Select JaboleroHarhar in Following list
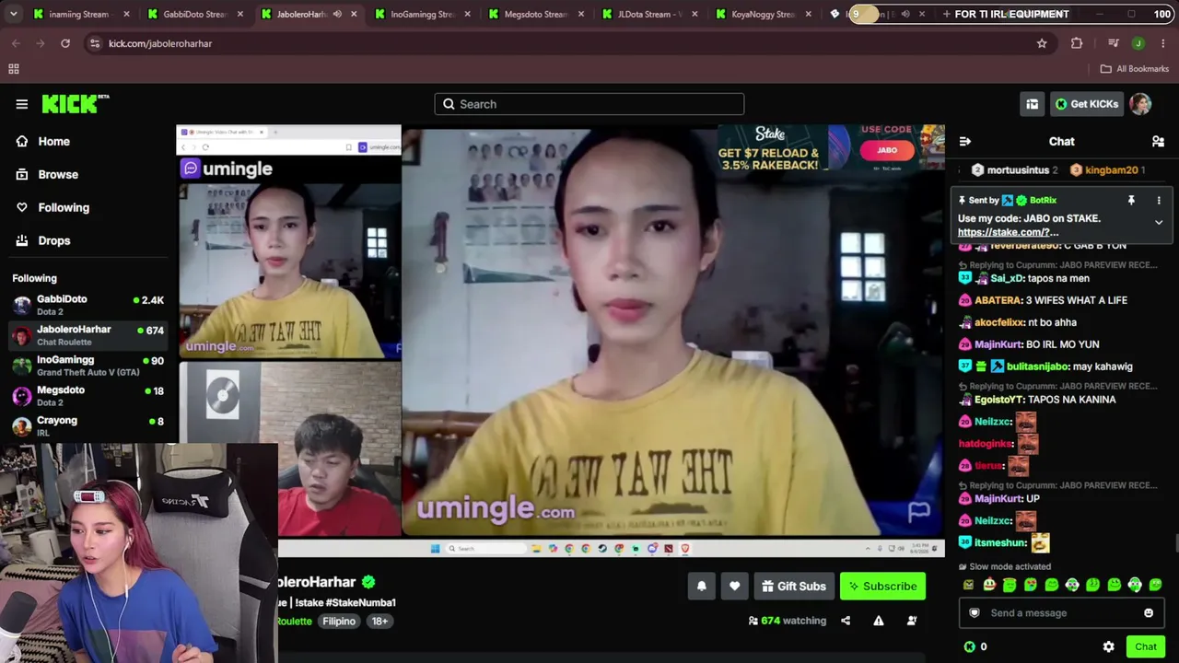This screenshot has width=1179, height=663. coord(88,335)
